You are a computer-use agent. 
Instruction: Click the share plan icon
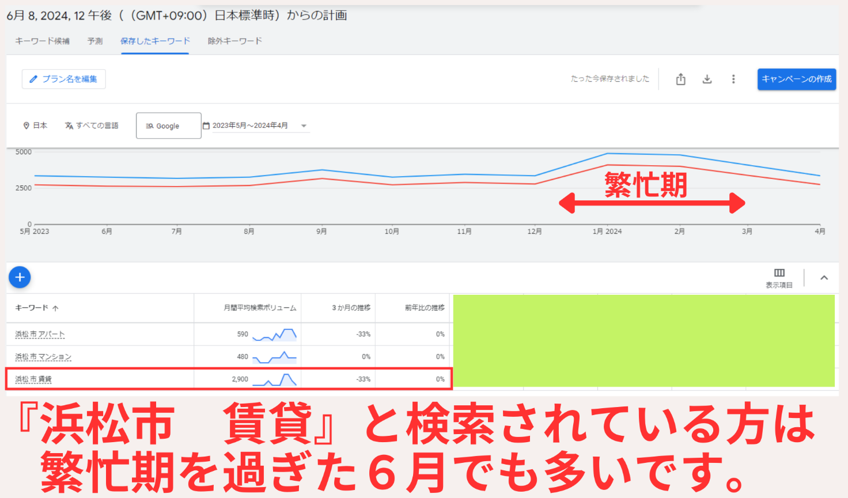[681, 79]
